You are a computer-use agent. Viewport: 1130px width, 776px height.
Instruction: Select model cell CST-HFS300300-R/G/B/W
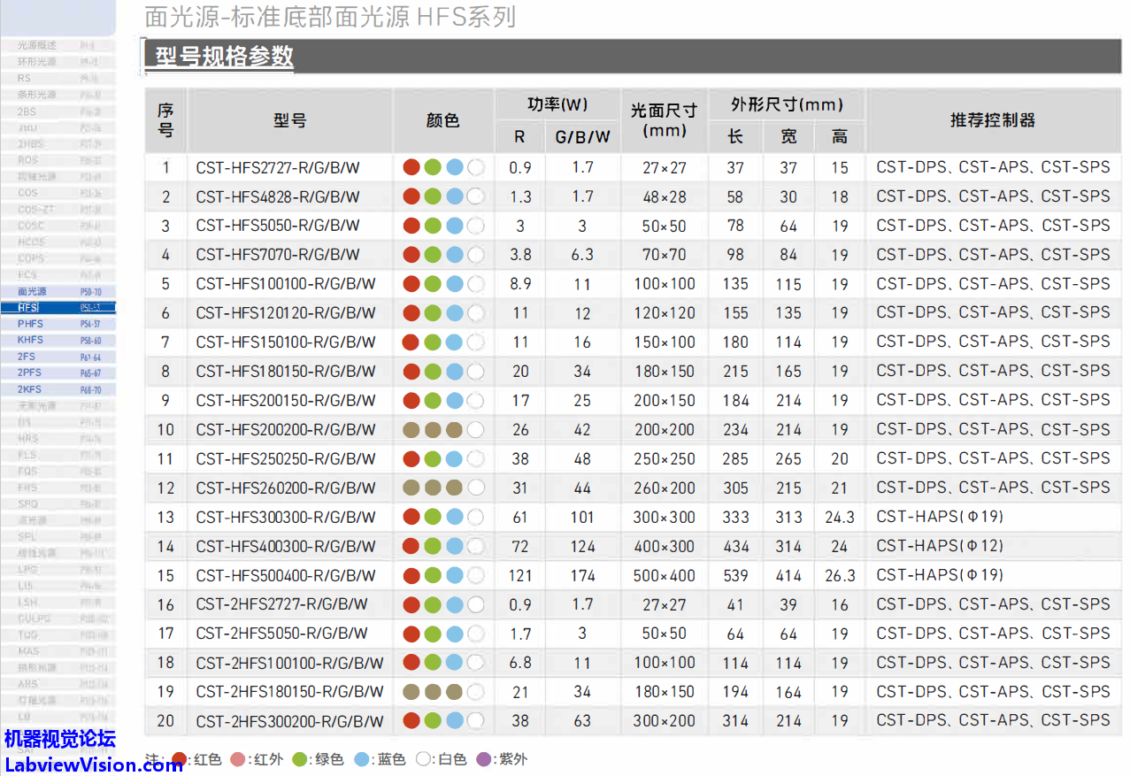tap(286, 518)
